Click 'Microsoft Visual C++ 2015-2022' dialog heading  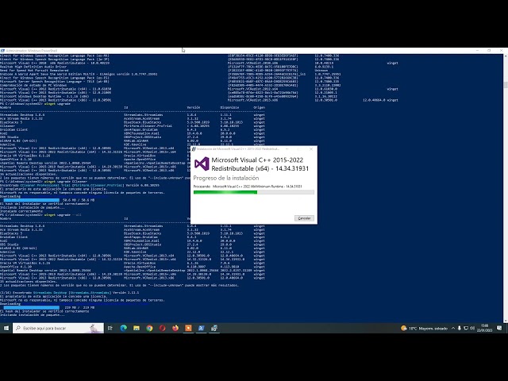(260, 164)
